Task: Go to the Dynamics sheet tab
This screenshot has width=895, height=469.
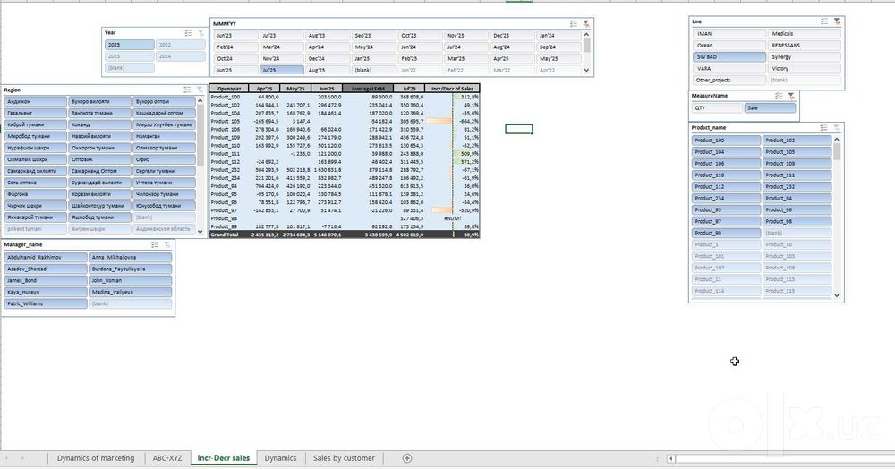Action: click(280, 458)
